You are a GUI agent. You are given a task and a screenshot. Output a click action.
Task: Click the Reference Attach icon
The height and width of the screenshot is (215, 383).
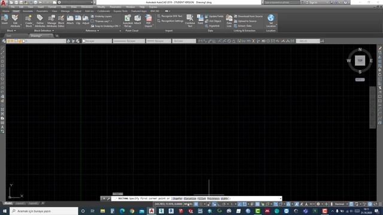(x=70, y=20)
